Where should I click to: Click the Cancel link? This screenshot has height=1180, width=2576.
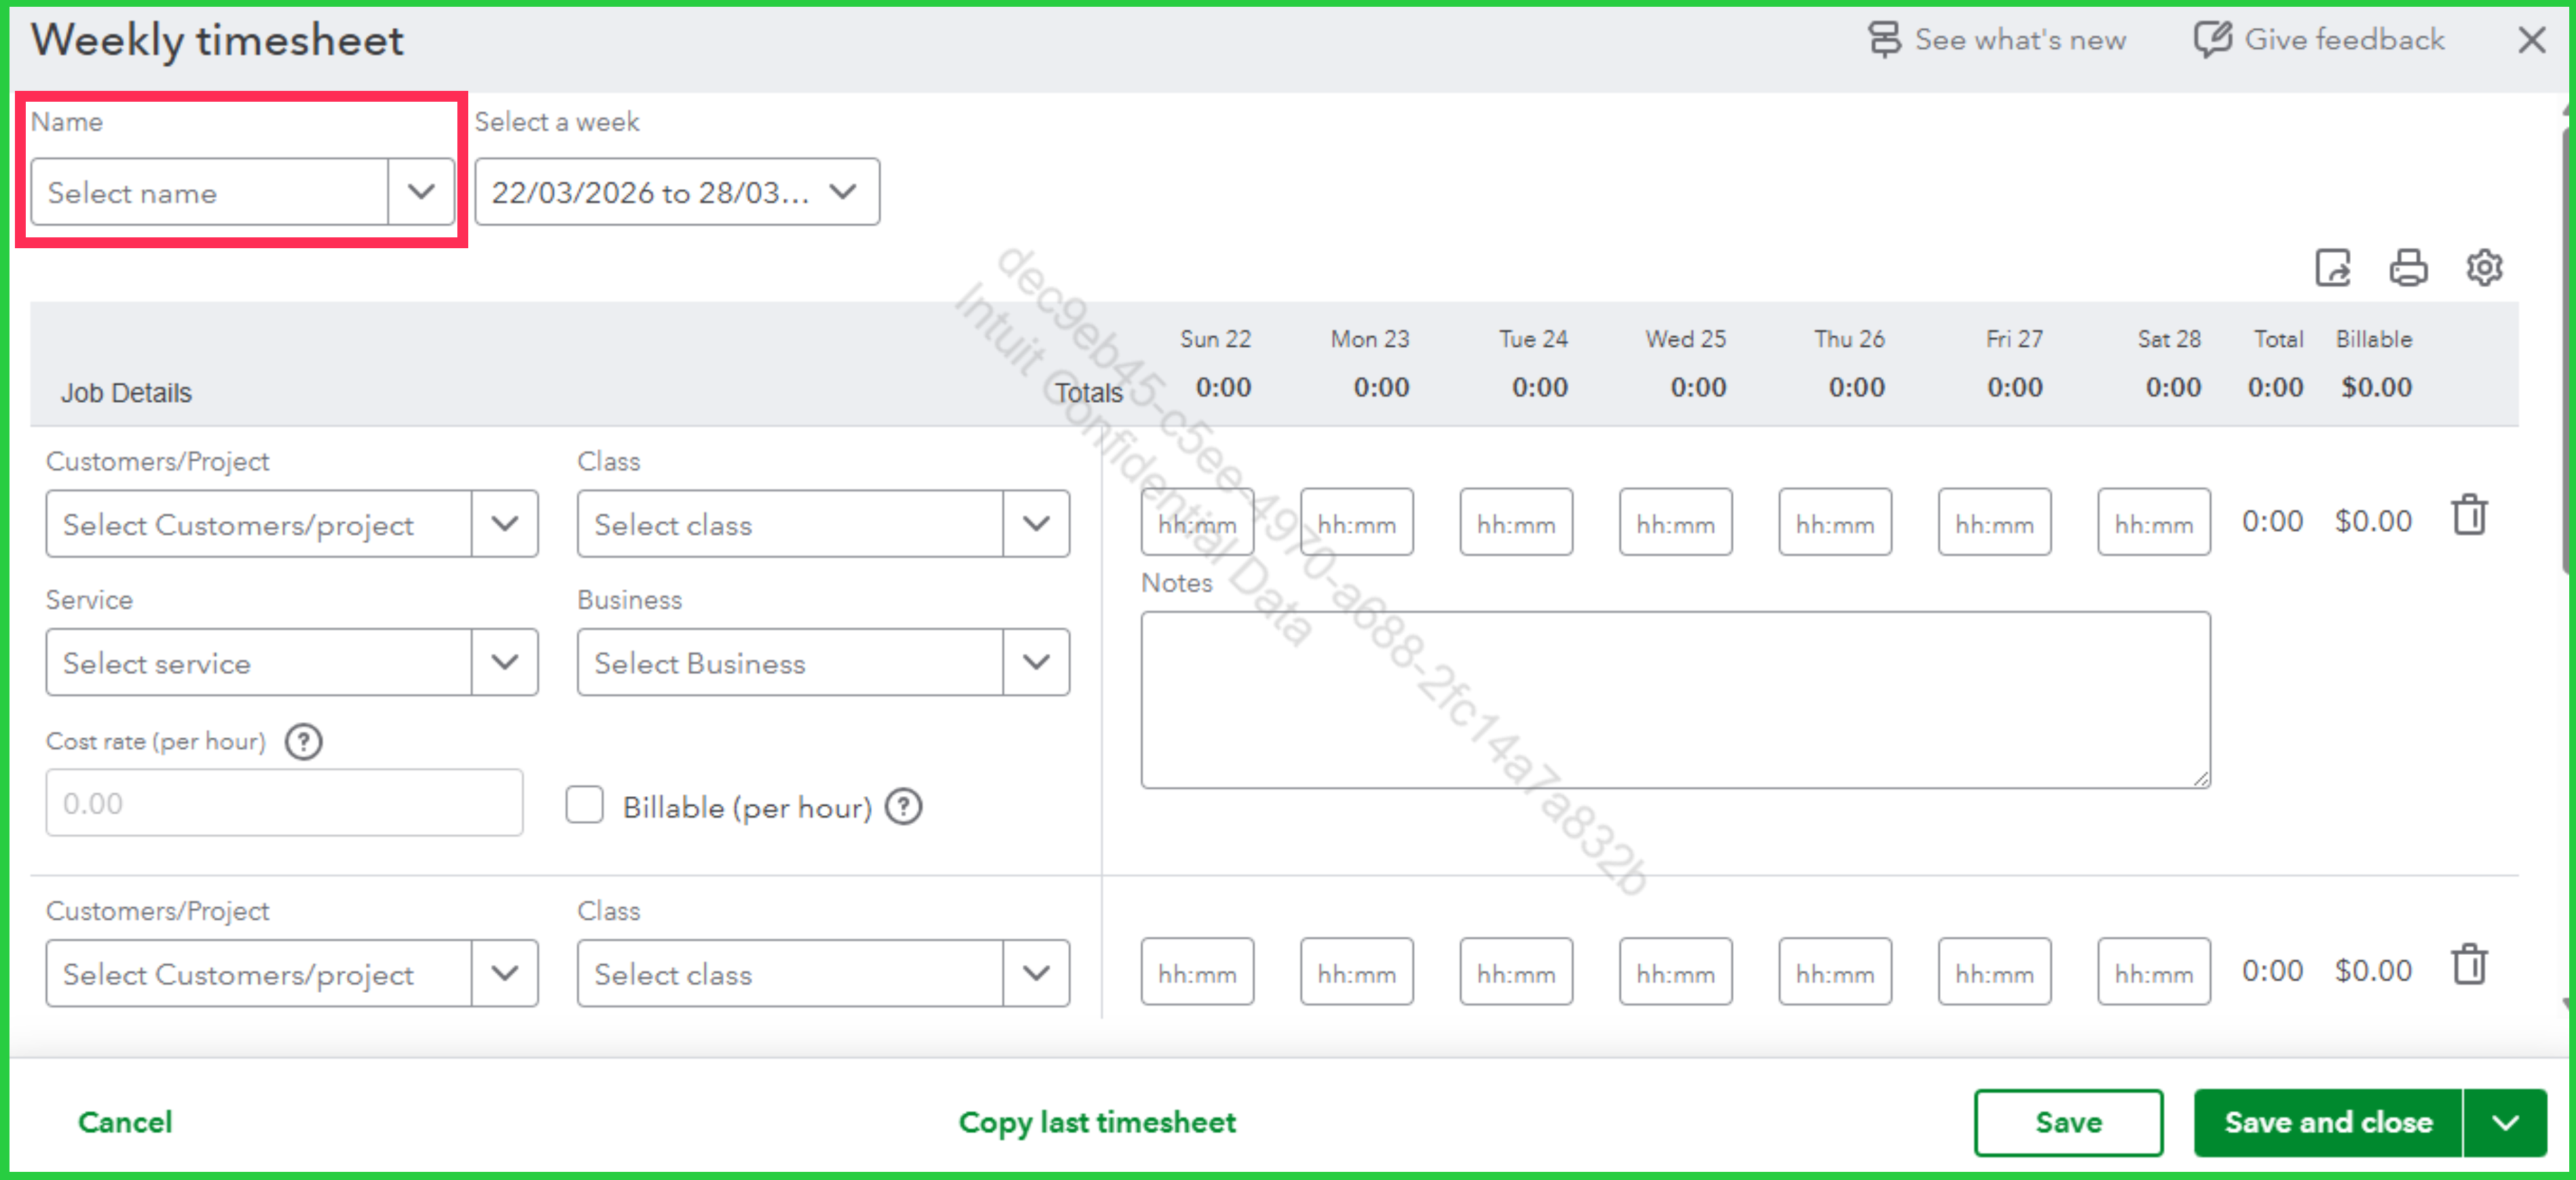pyautogui.click(x=125, y=1123)
